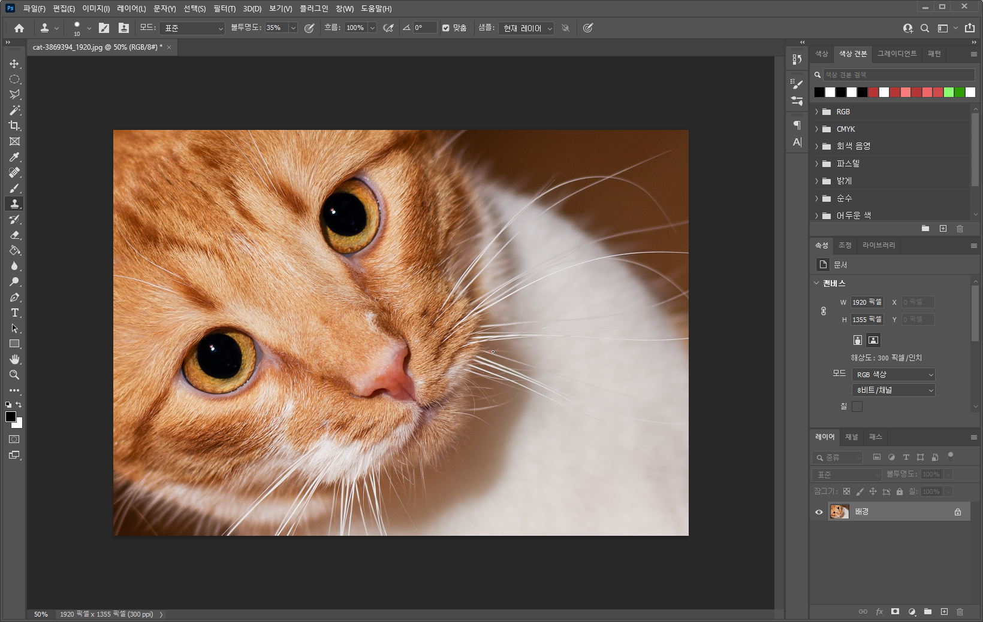
Task: Toggle Quick Mask mode
Action: click(14, 439)
